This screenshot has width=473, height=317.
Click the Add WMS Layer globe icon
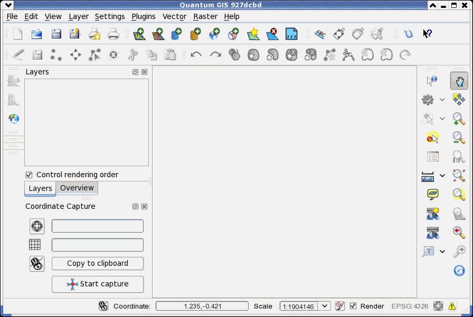(214, 34)
